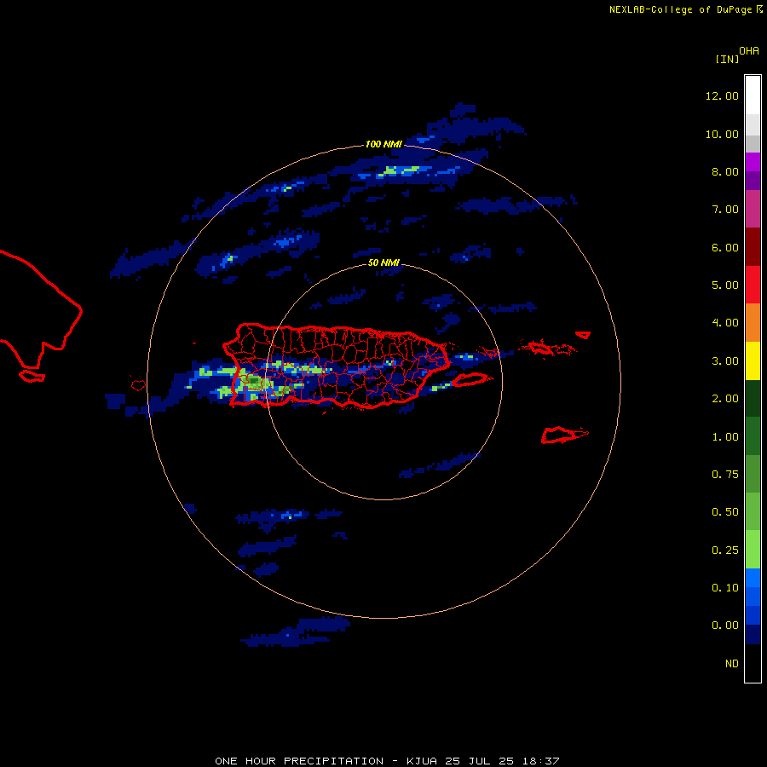
Task: Click the "ND" no-data label
Action: 732,664
